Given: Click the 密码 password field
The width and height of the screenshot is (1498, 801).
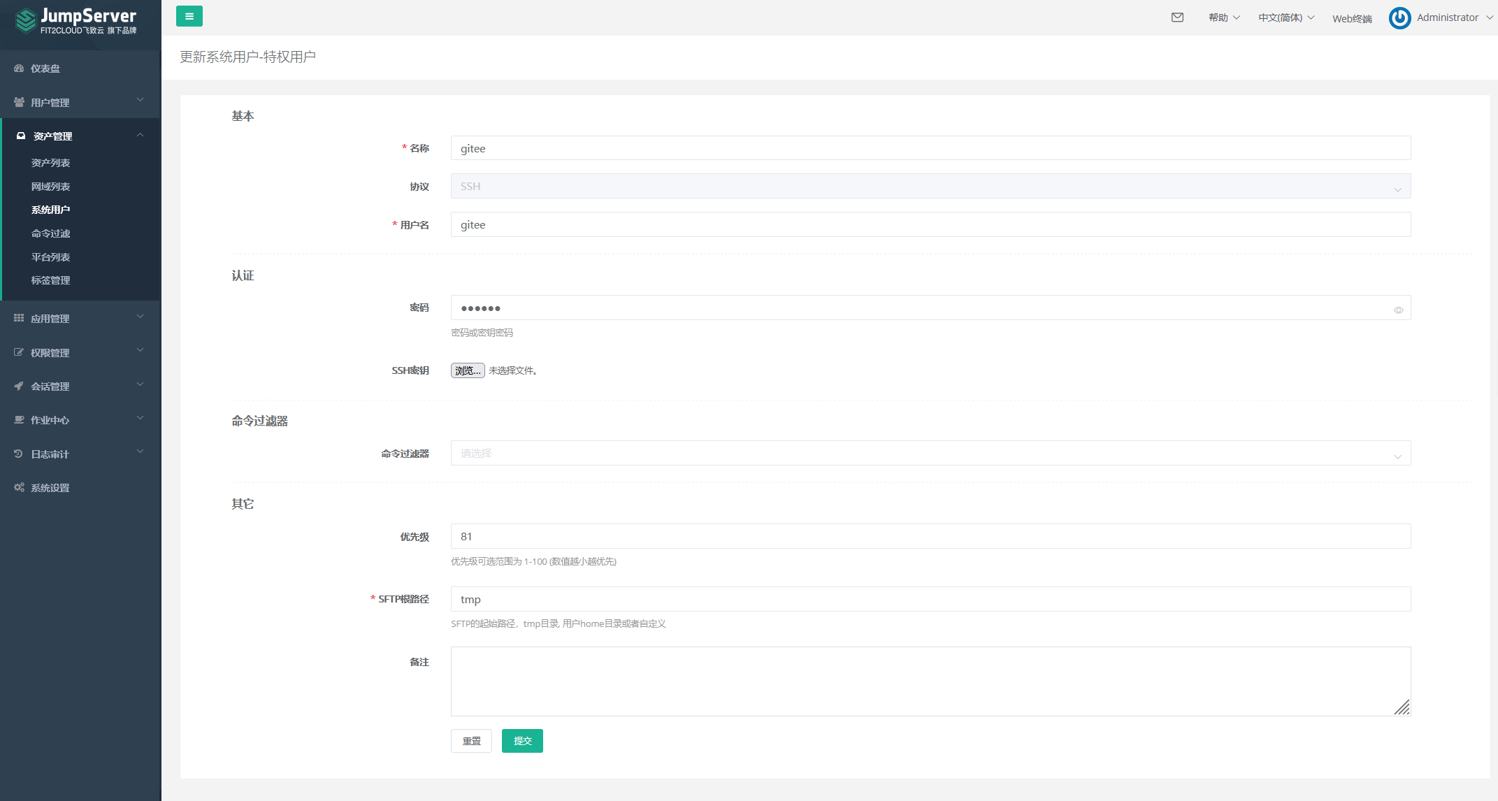Looking at the screenshot, I should pyautogui.click(x=930, y=308).
